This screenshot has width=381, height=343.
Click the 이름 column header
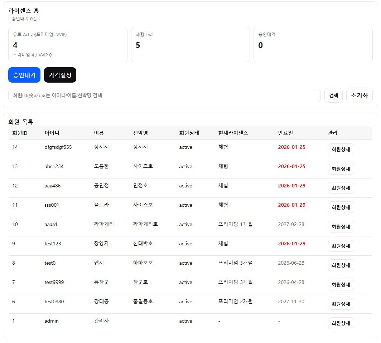point(99,133)
